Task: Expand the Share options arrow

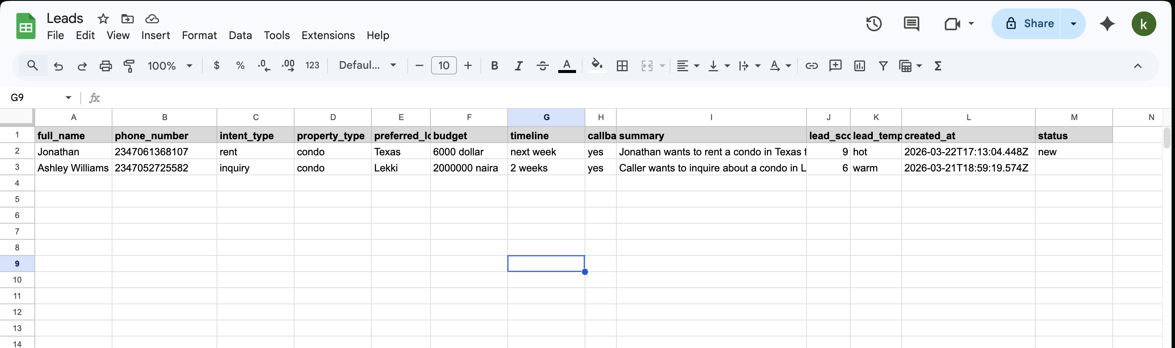Action: click(x=1073, y=24)
